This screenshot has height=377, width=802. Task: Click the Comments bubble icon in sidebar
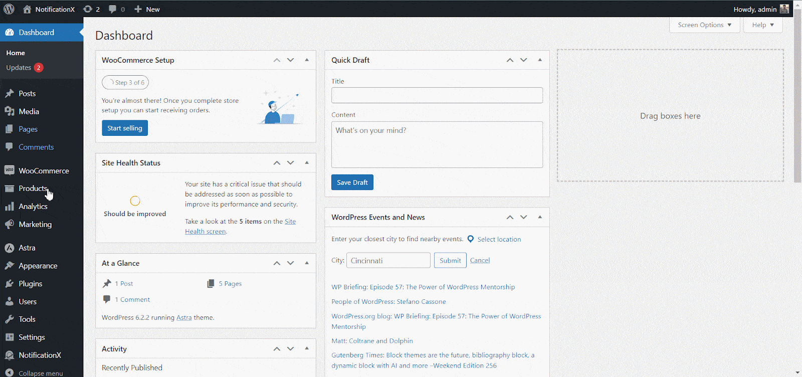(10, 147)
